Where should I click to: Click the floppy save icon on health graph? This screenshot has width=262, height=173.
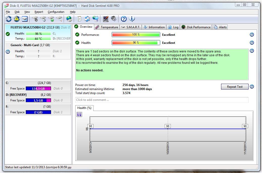click(x=79, y=114)
